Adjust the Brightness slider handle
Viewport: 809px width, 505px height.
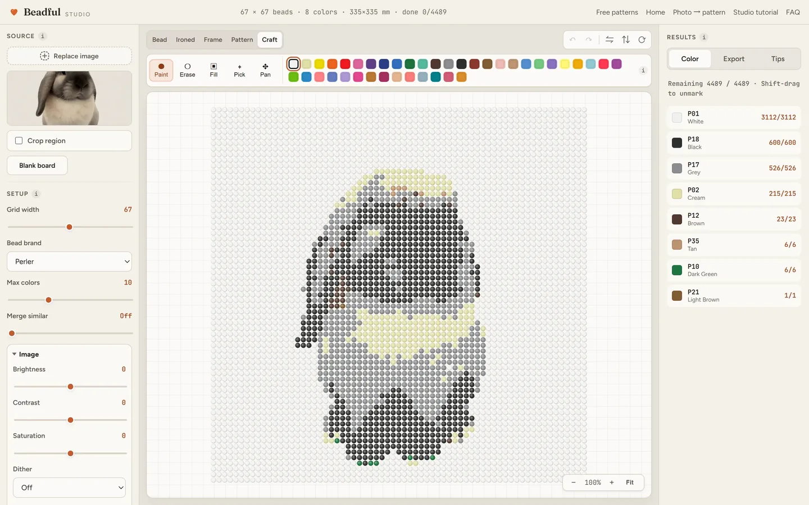tap(70, 387)
